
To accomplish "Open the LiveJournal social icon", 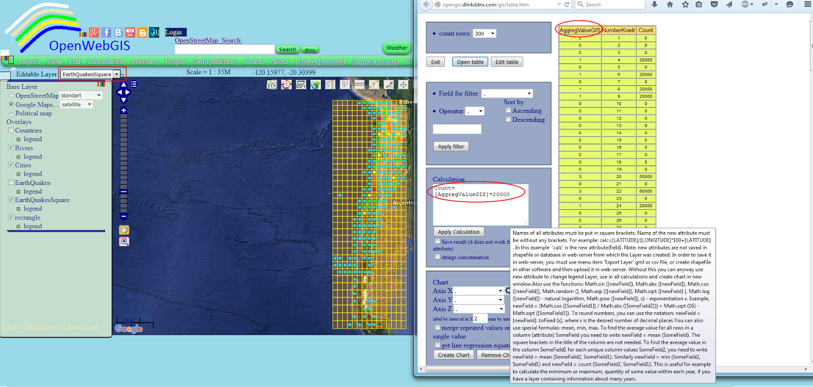I will (x=154, y=33).
